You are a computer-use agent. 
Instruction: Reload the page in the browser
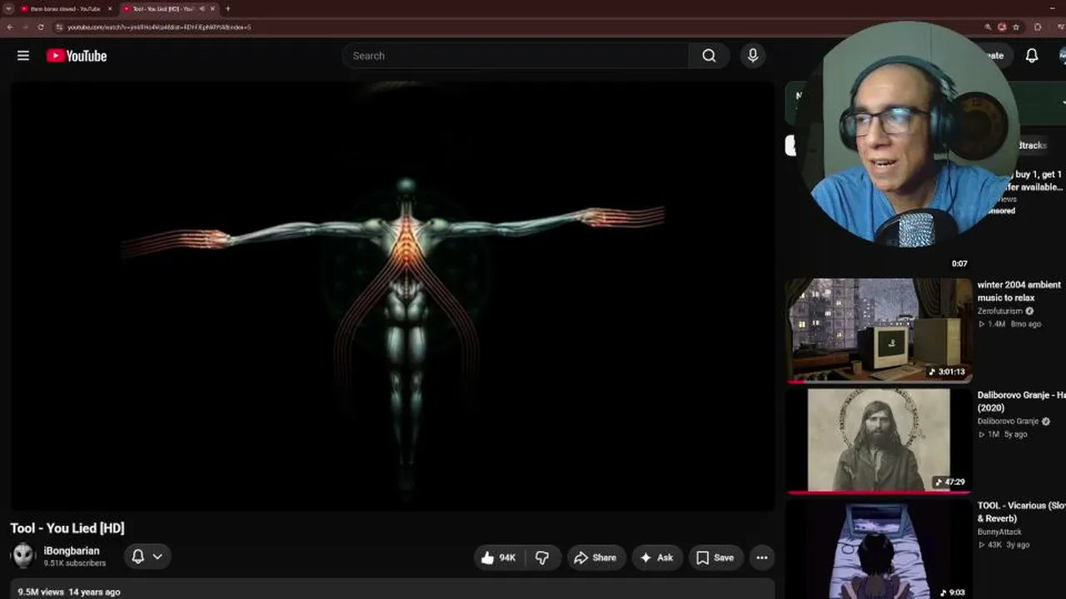click(x=41, y=27)
